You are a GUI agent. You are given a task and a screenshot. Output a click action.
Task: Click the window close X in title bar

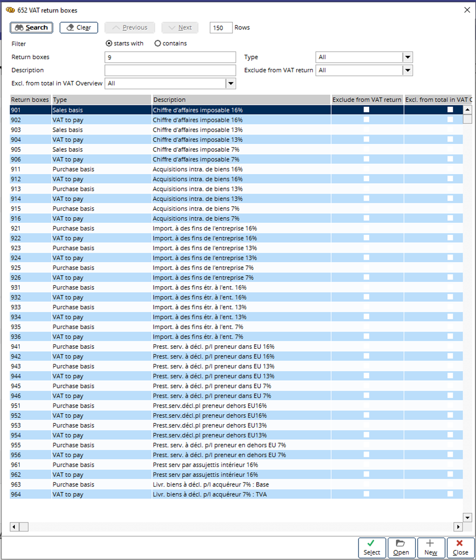click(467, 10)
